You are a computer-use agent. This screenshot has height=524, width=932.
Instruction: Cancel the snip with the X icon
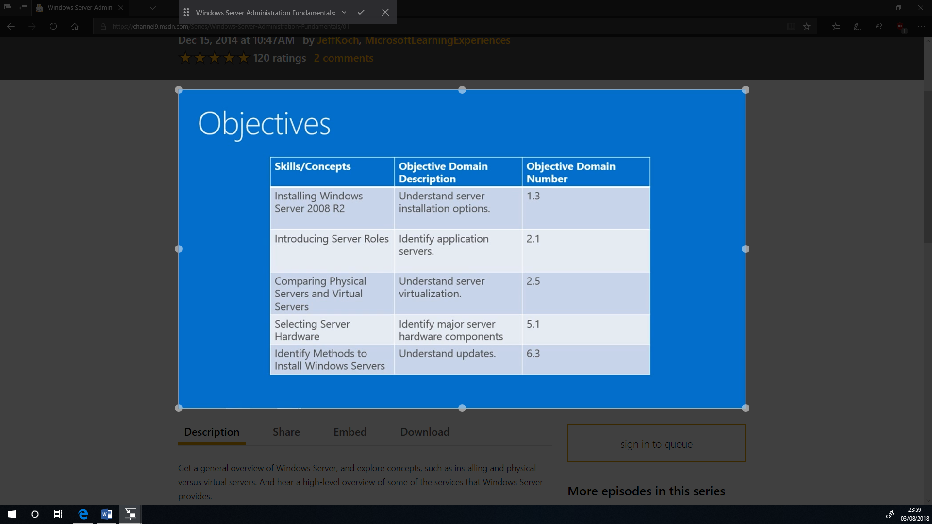(x=385, y=12)
